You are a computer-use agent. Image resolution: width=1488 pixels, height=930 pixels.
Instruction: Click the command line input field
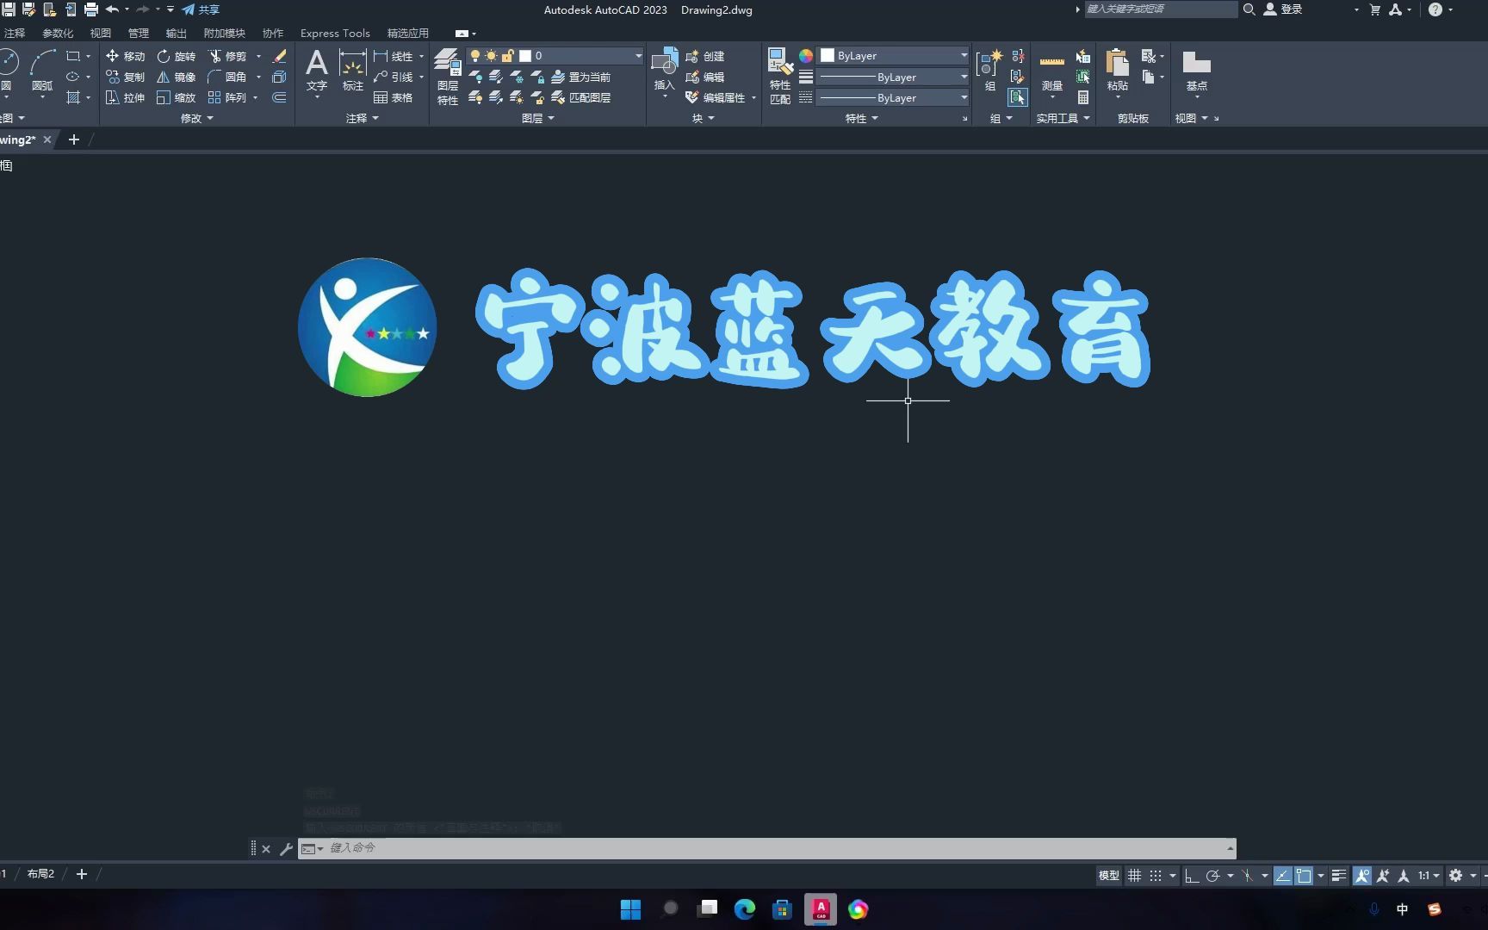pyautogui.click(x=766, y=848)
